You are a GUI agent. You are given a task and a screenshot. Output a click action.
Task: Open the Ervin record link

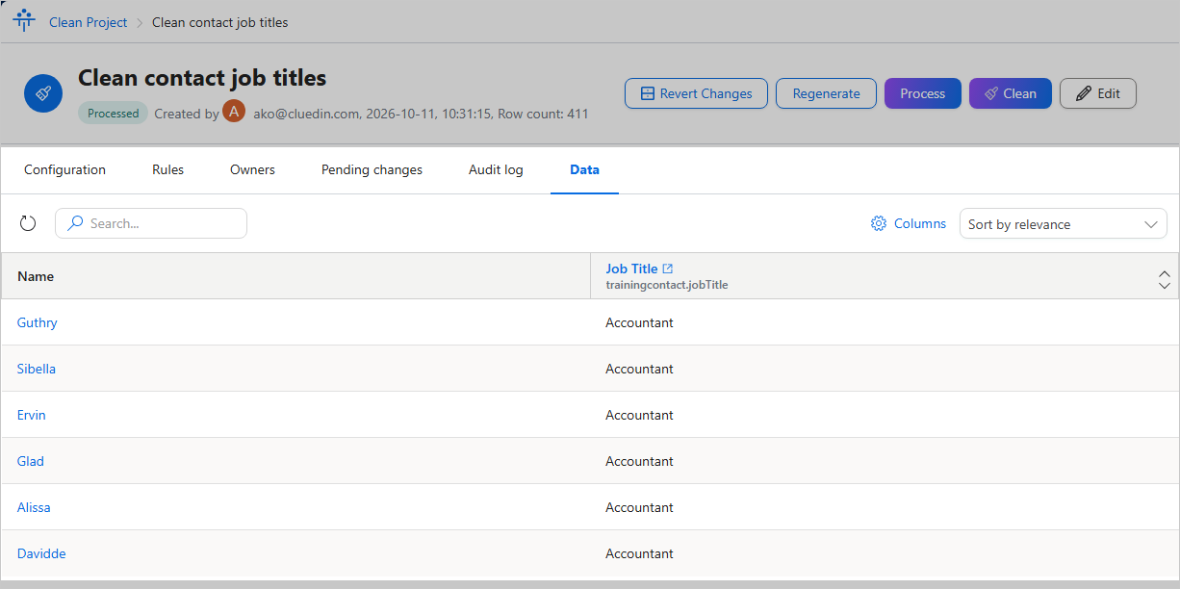coord(32,415)
